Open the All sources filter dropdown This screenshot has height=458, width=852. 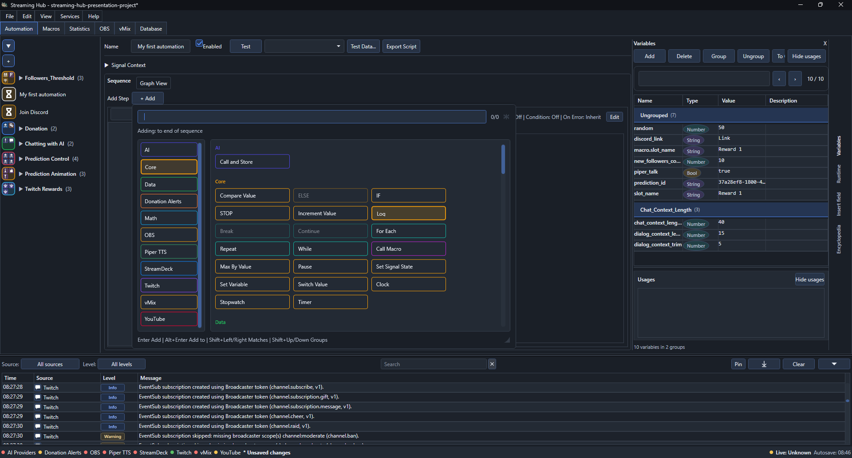tap(50, 364)
